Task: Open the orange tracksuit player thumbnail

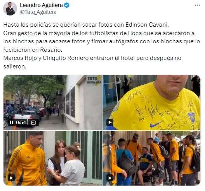Action: pos(52,158)
